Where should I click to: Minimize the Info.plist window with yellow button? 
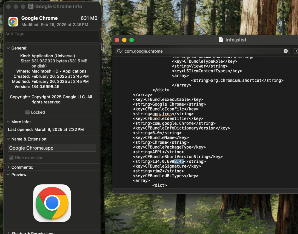click(124, 40)
